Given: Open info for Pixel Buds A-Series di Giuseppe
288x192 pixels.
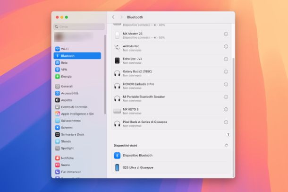Looking at the screenshot, I should coord(226,123).
